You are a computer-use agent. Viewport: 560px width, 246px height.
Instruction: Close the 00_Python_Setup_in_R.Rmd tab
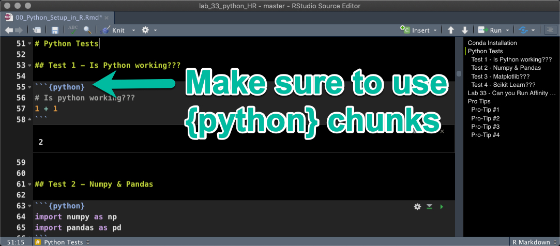pos(107,18)
